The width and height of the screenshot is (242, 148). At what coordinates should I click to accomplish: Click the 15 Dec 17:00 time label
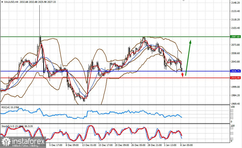coord(106,145)
